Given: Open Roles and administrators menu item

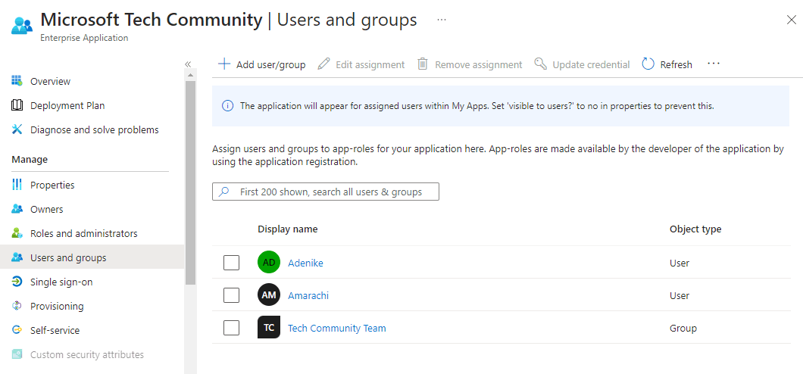Looking at the screenshot, I should 83,233.
